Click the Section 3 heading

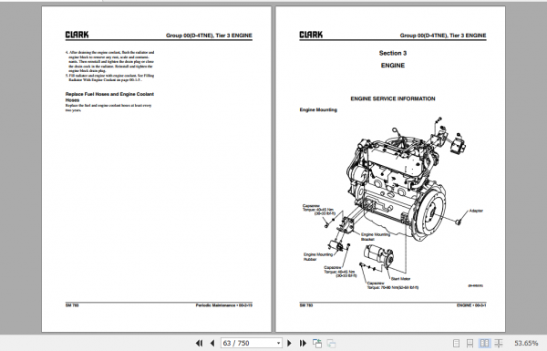coord(393,53)
